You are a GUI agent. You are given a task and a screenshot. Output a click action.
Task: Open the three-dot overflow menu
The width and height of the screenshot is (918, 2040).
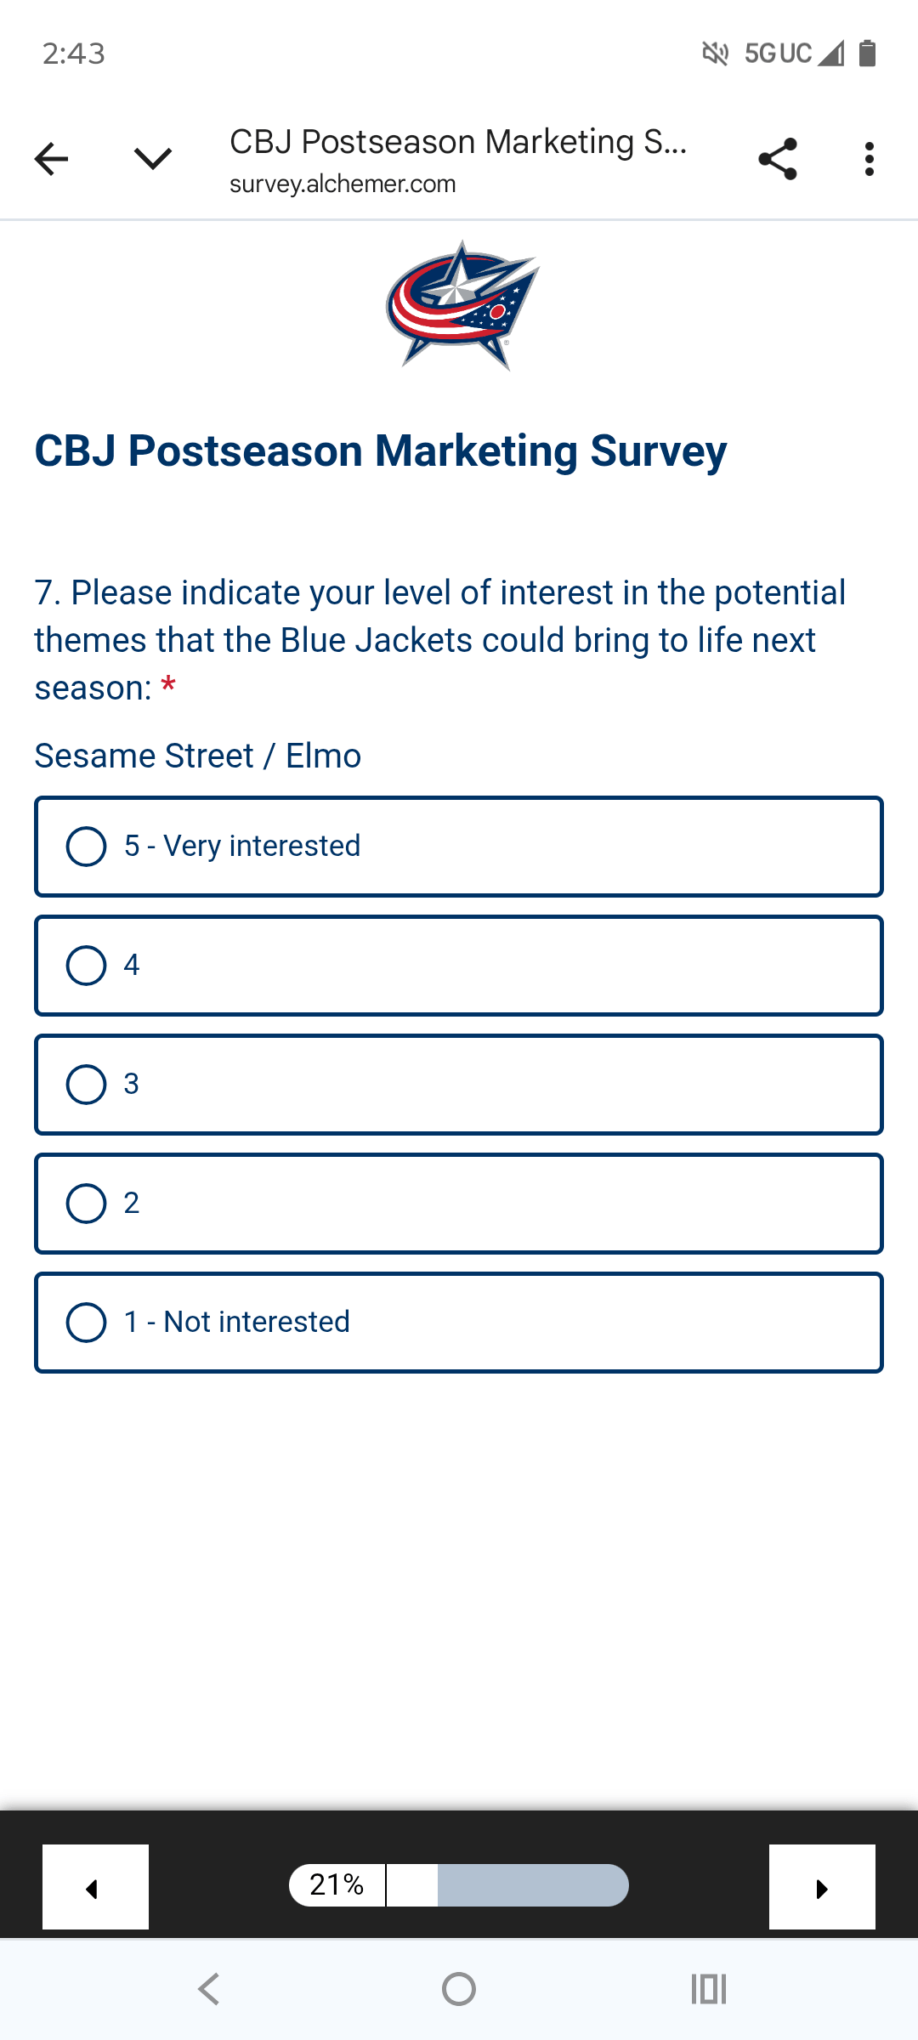point(869,159)
